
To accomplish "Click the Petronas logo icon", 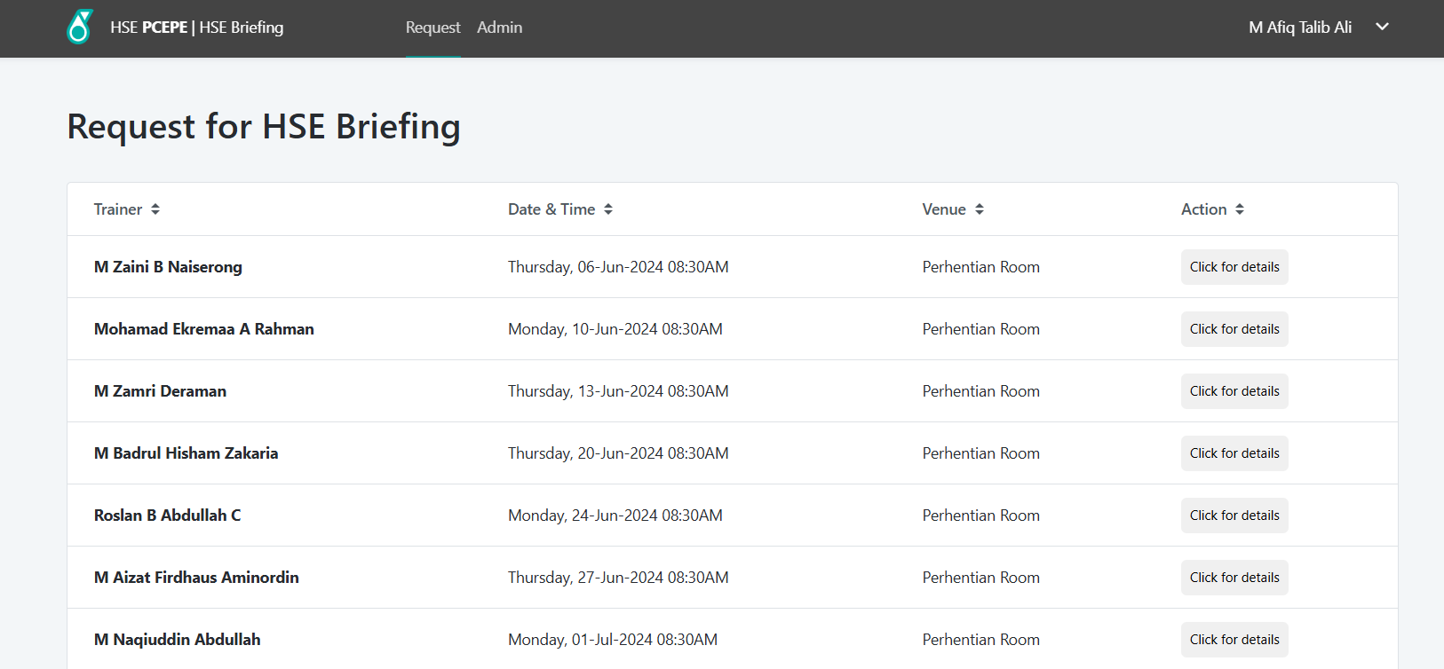I will [x=80, y=28].
